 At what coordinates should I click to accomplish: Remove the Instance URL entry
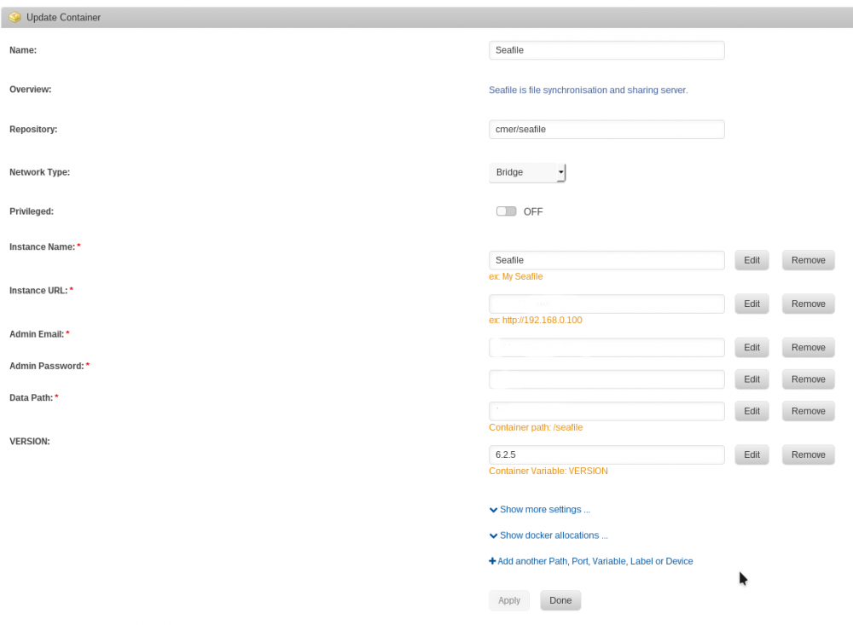tap(809, 304)
